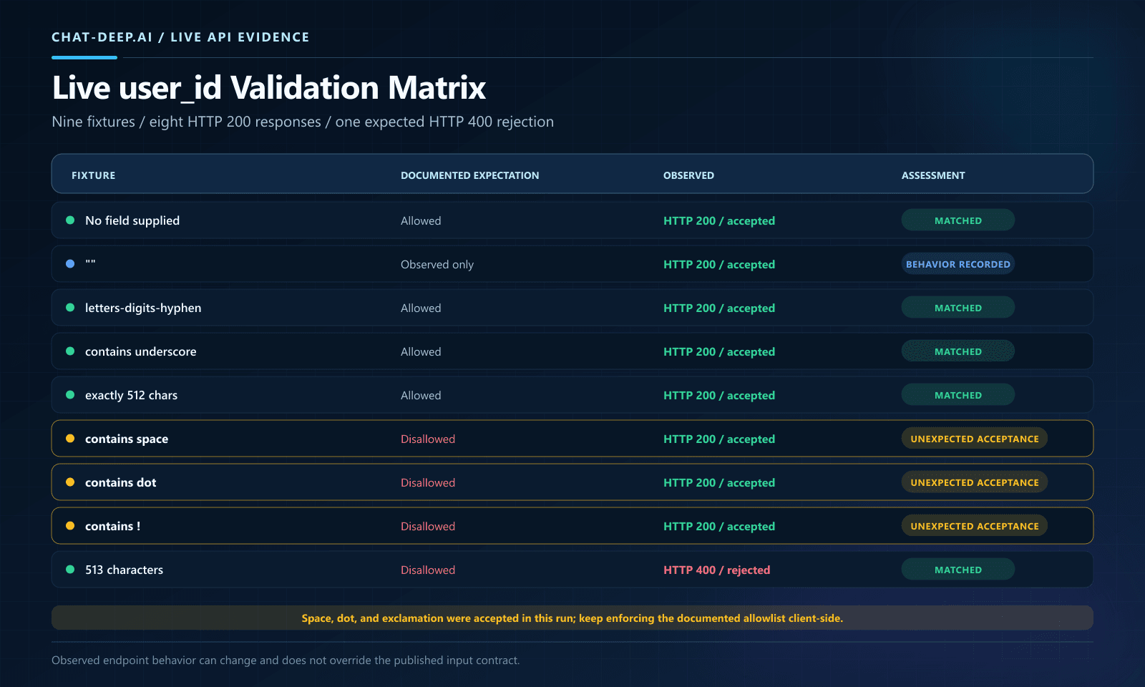Select the contains dot fixture name
Image resolution: width=1145 pixels, height=687 pixels.
coord(120,482)
